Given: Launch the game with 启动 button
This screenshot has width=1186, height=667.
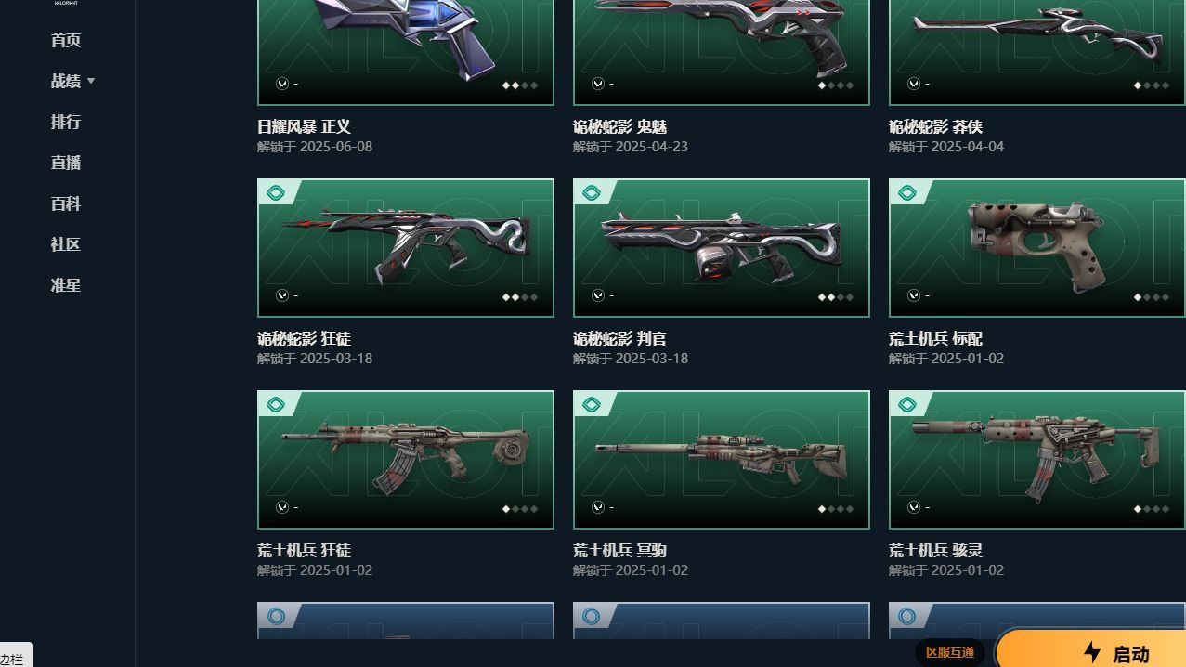Looking at the screenshot, I should click(x=1092, y=648).
